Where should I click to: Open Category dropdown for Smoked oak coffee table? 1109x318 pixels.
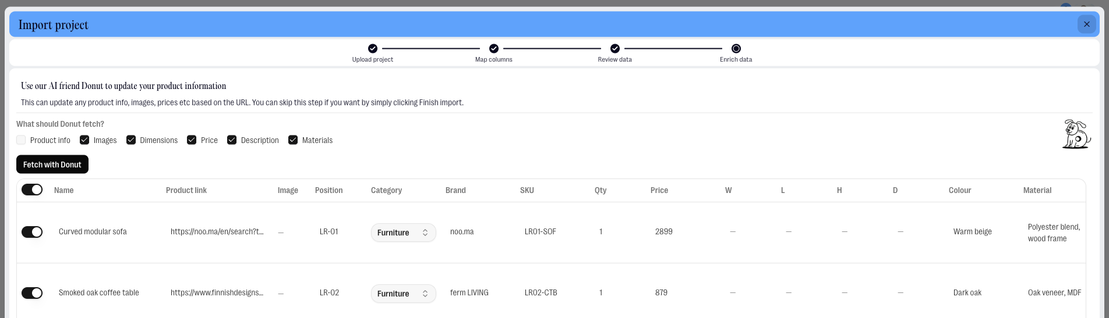coord(403,294)
